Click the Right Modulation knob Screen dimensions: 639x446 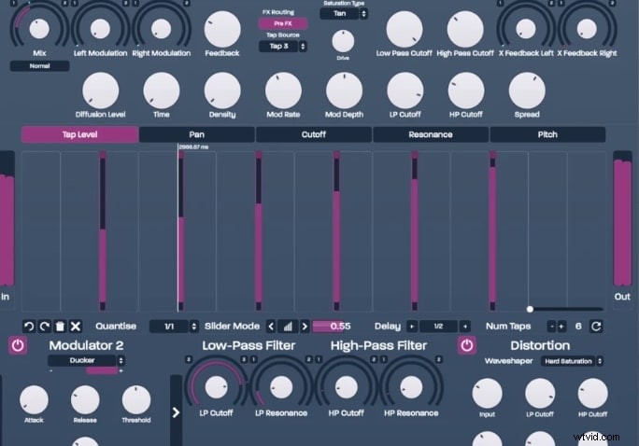pos(162,29)
